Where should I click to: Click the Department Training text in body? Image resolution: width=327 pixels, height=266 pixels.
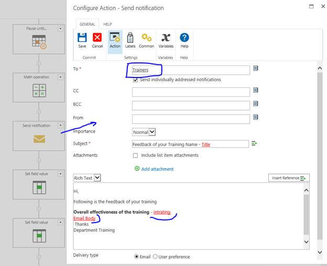coord(94,230)
